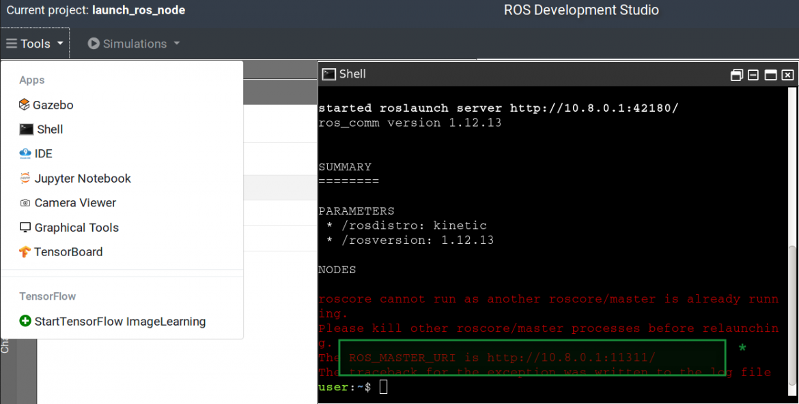Click the Camera Viewer camera icon
The image size is (799, 404).
pyautogui.click(x=25, y=203)
